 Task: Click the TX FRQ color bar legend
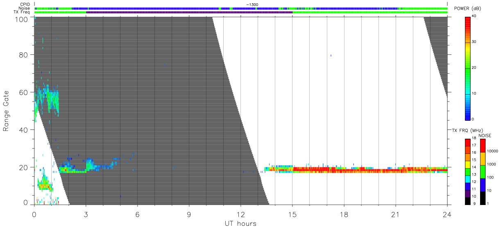tap(467, 172)
